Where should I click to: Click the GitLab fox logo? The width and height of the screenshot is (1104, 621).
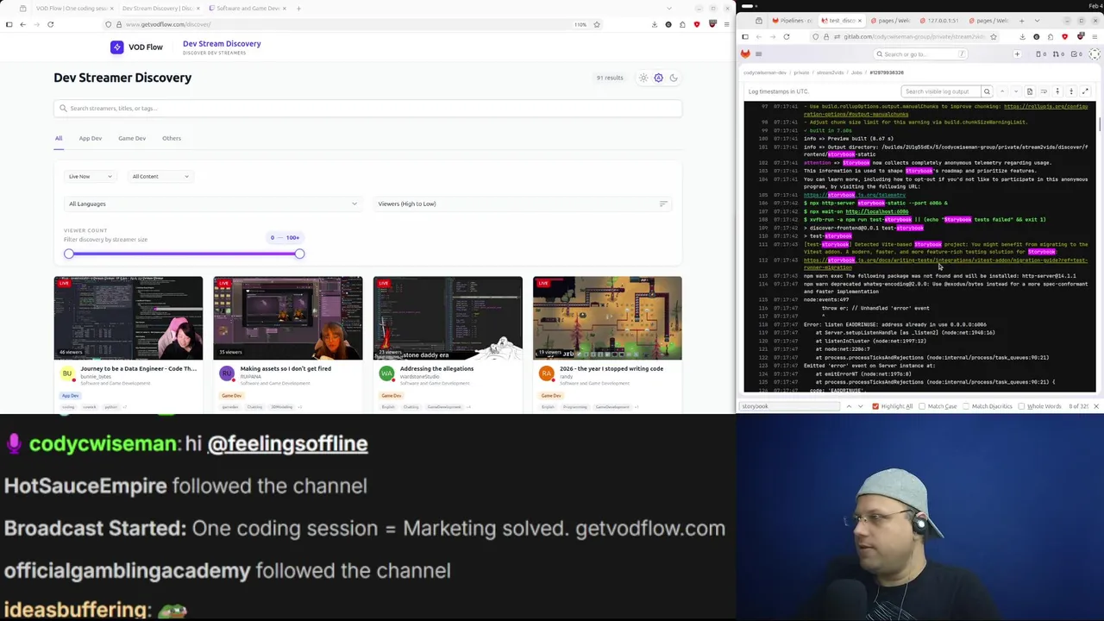click(746, 54)
